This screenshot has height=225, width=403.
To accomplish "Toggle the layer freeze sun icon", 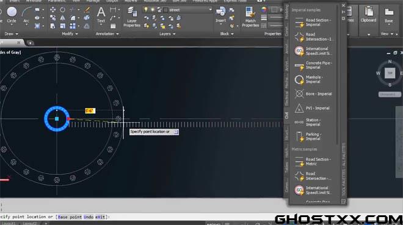I will click(153, 10).
